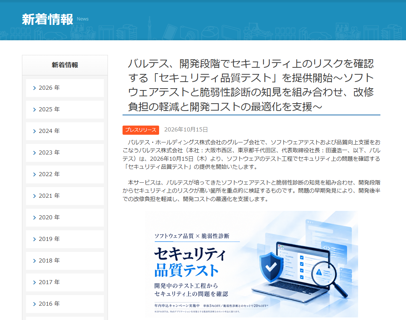Click the 新着情報 page title in header
Image resolution: width=406 pixels, height=320 pixels.
[x=48, y=19]
